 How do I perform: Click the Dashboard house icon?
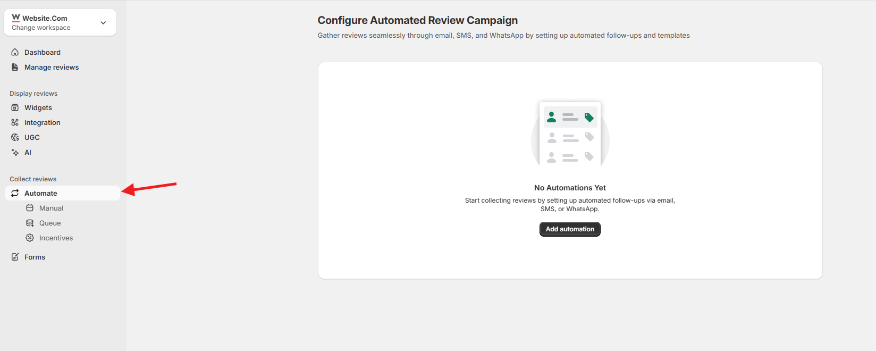(x=15, y=52)
